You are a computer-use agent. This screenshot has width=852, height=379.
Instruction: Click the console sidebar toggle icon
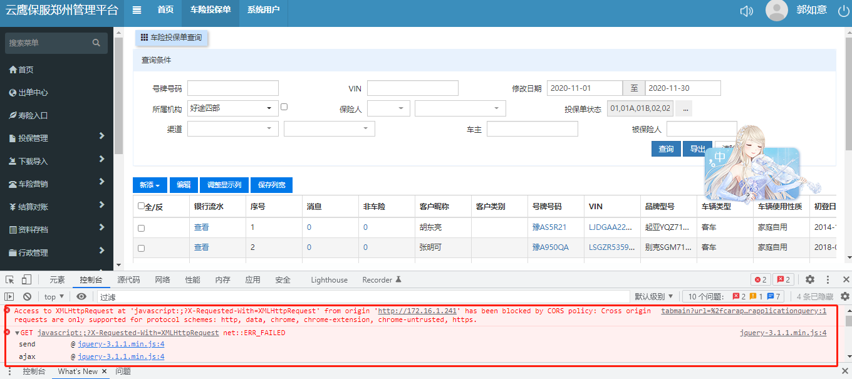pos(9,296)
